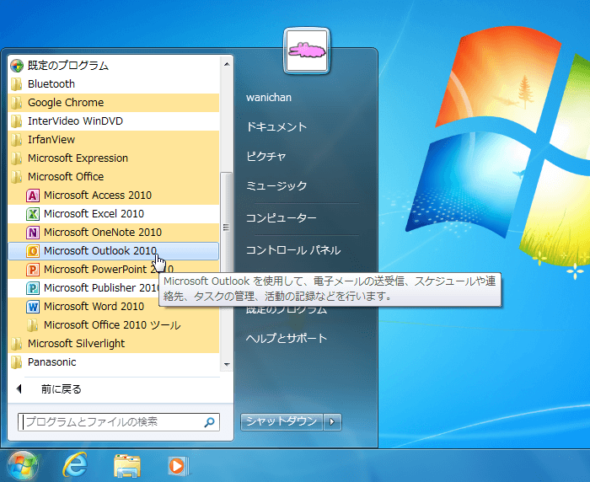Screen dimensions: 590x482
Task: Open ヘルプとサポート from the right pane
Action: point(287,338)
